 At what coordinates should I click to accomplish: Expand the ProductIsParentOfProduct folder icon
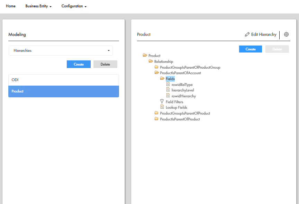[156, 119]
